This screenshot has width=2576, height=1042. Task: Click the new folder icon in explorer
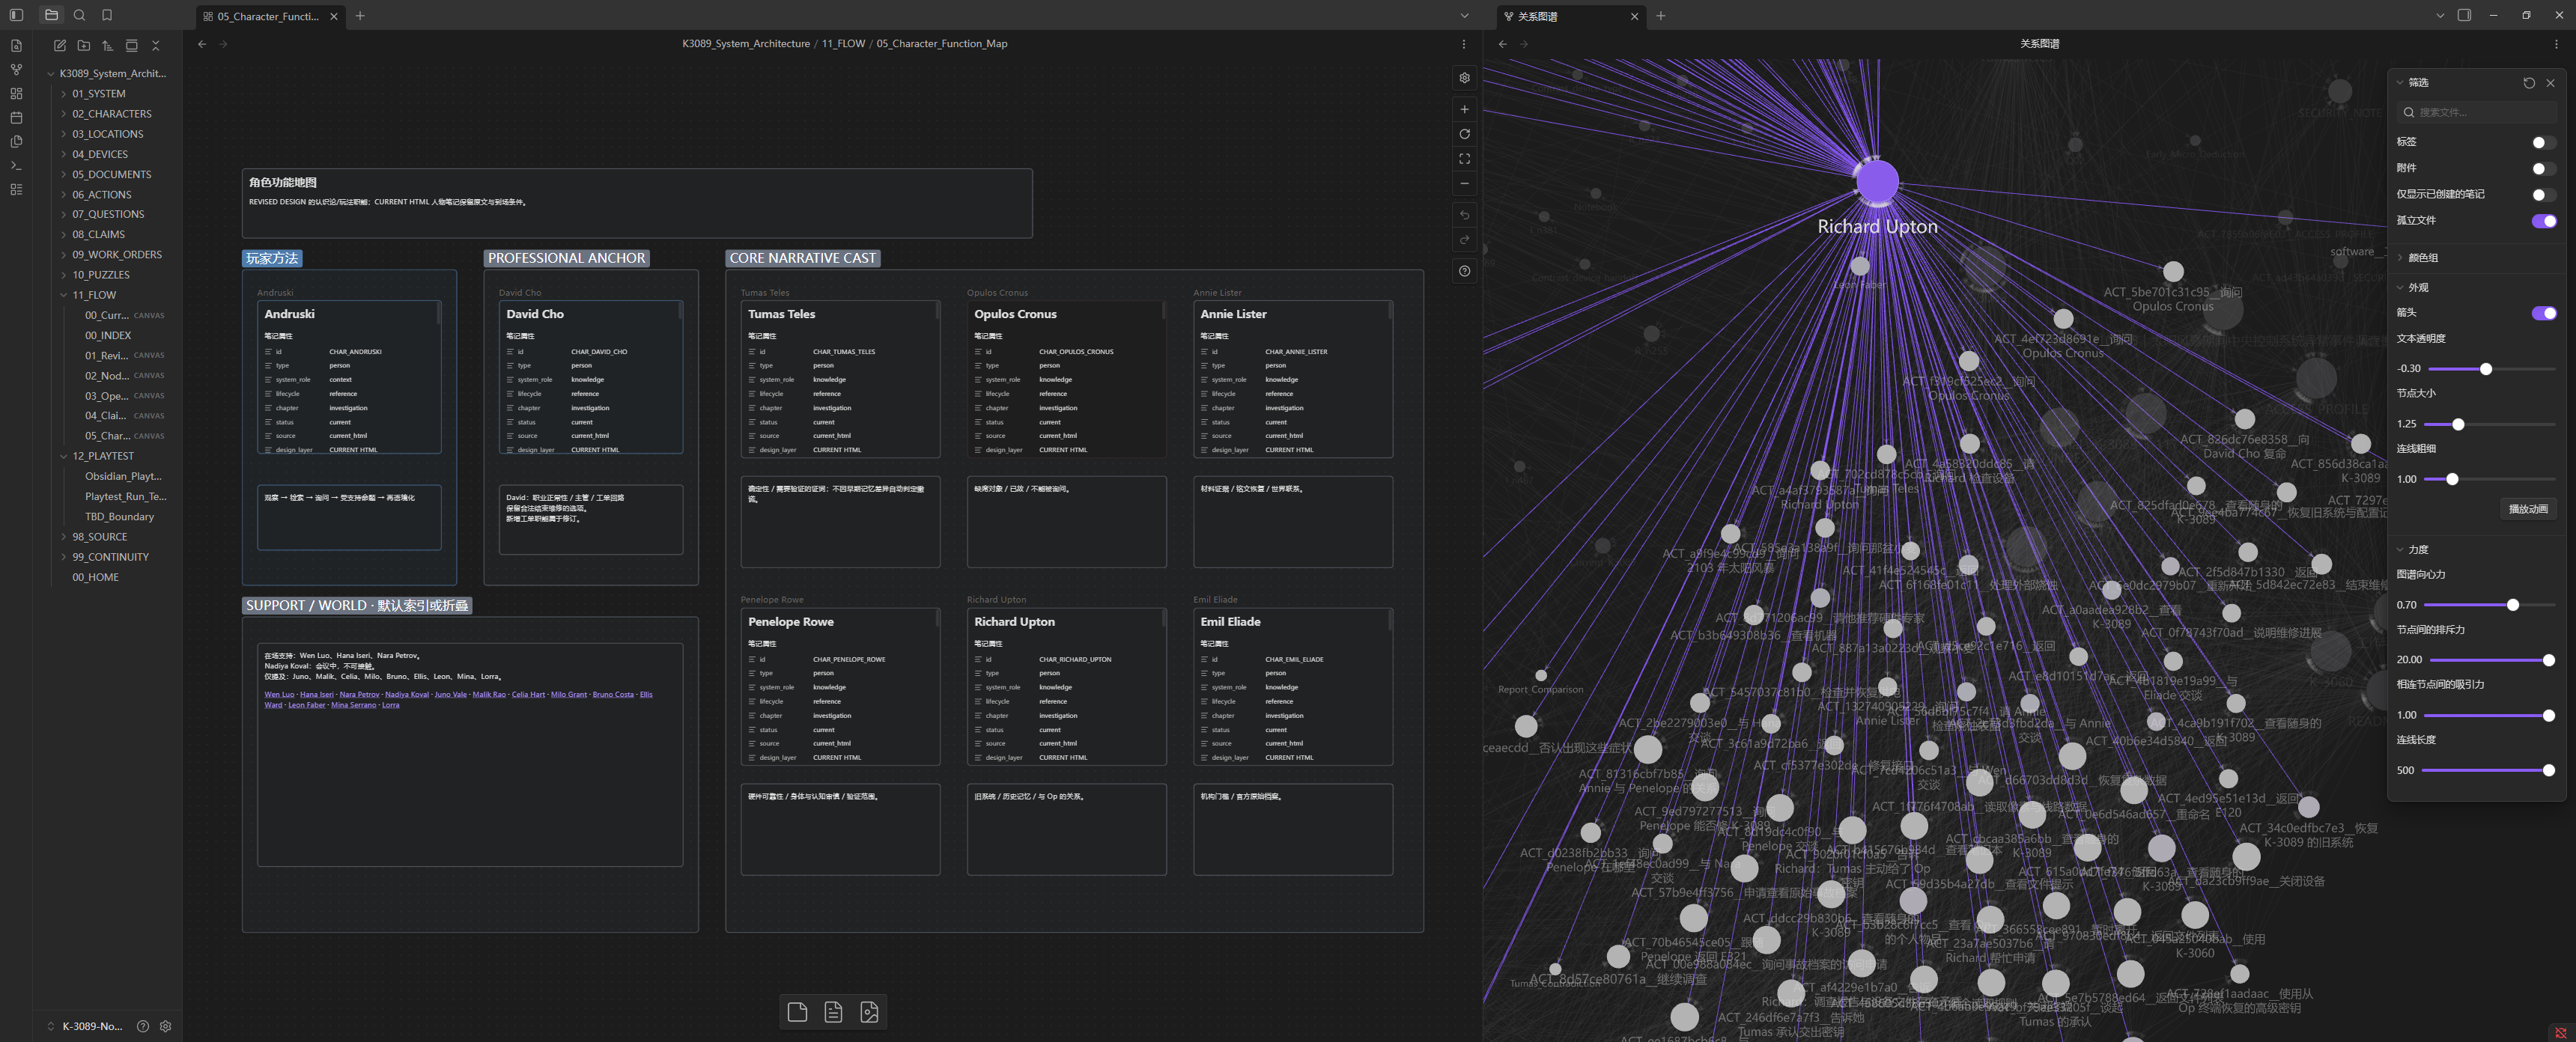(84, 45)
